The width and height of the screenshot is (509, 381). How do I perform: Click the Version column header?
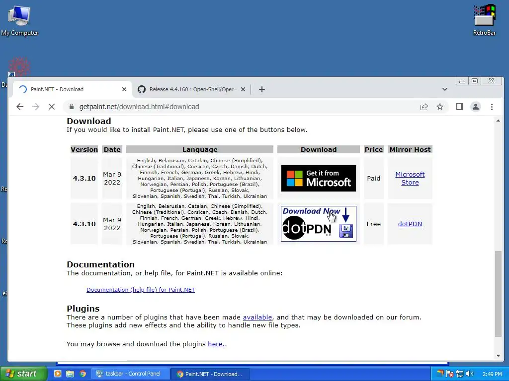[84, 149]
